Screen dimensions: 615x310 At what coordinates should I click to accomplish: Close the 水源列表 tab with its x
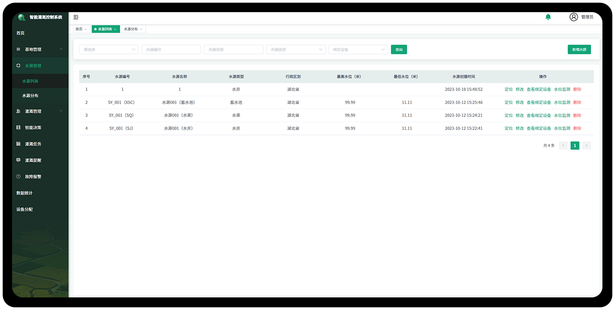[x=115, y=29]
